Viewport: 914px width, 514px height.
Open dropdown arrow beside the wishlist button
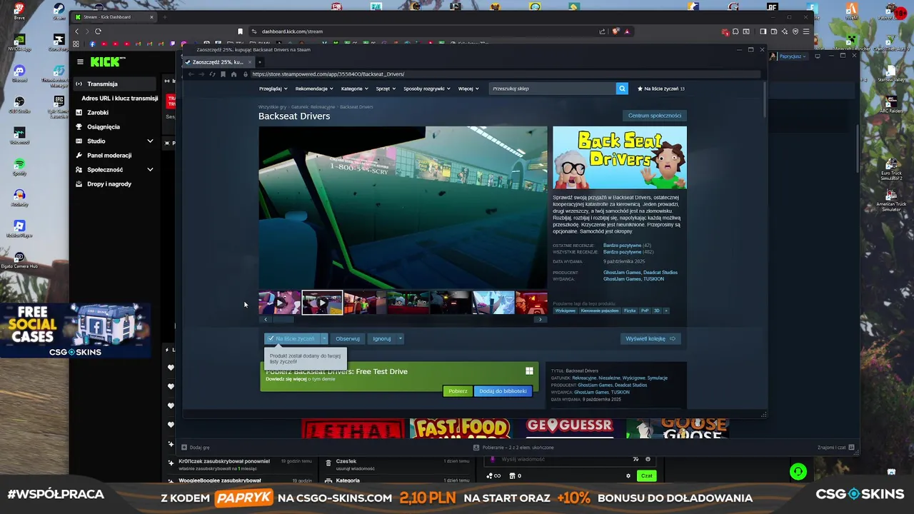pyautogui.click(x=324, y=338)
